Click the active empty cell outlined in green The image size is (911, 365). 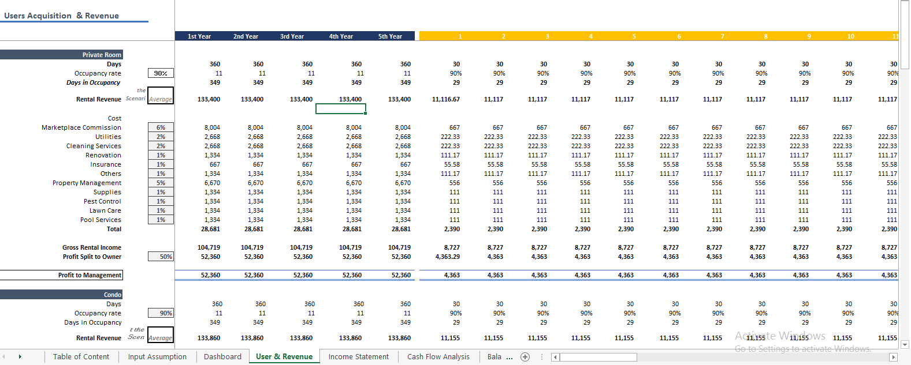click(x=341, y=108)
